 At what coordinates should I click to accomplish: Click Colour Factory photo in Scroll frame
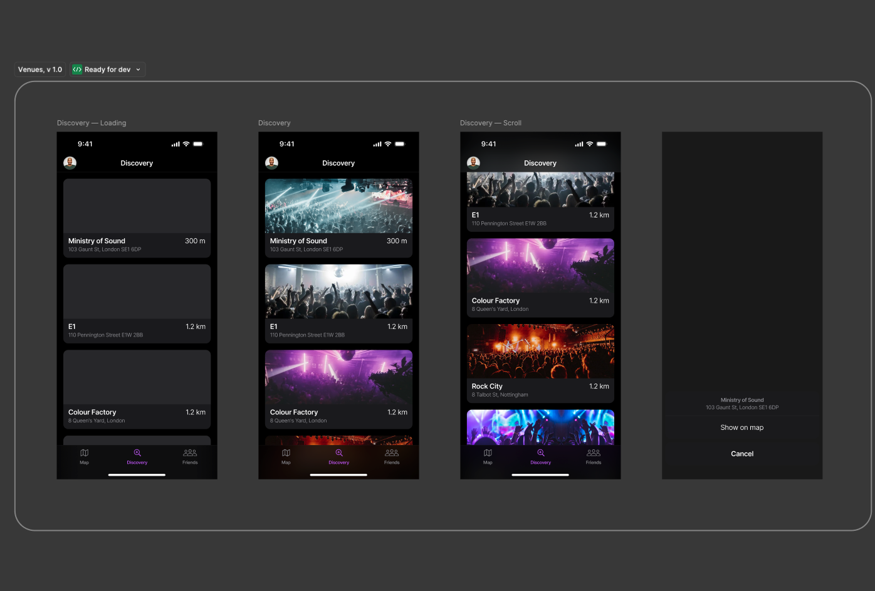point(540,266)
